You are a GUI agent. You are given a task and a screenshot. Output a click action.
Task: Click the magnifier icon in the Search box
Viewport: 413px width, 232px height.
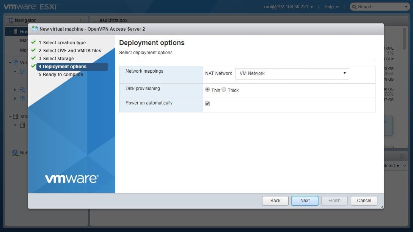(x=354, y=6)
